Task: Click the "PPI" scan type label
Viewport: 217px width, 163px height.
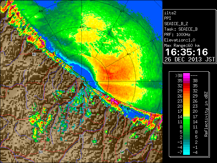Action: click(x=167, y=18)
